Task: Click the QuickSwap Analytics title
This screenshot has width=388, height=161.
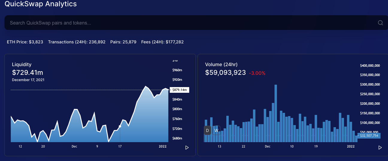Action: coord(41,4)
